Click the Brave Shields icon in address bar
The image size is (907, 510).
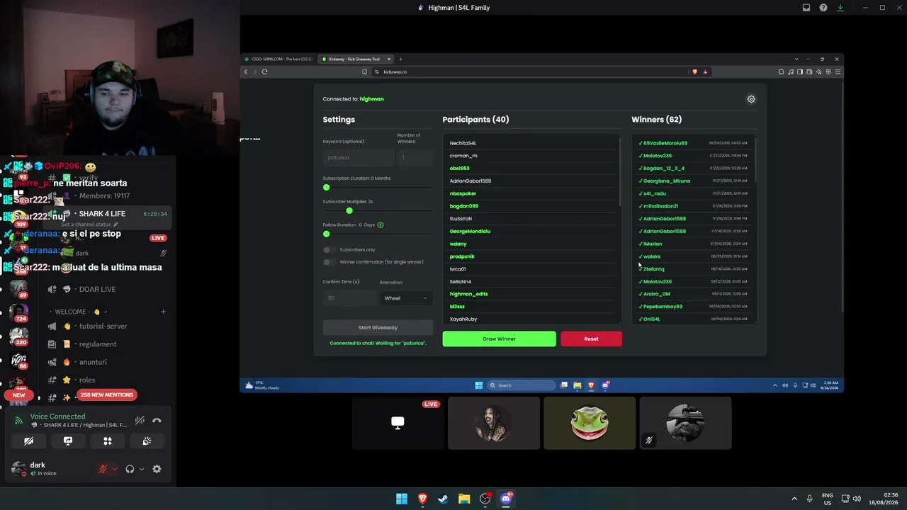tap(694, 72)
